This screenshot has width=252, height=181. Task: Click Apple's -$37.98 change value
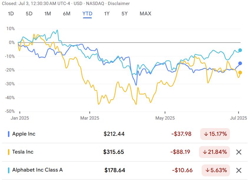pos(181,134)
